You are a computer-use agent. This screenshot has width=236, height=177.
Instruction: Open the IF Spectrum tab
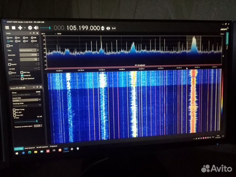tap(53, 146)
